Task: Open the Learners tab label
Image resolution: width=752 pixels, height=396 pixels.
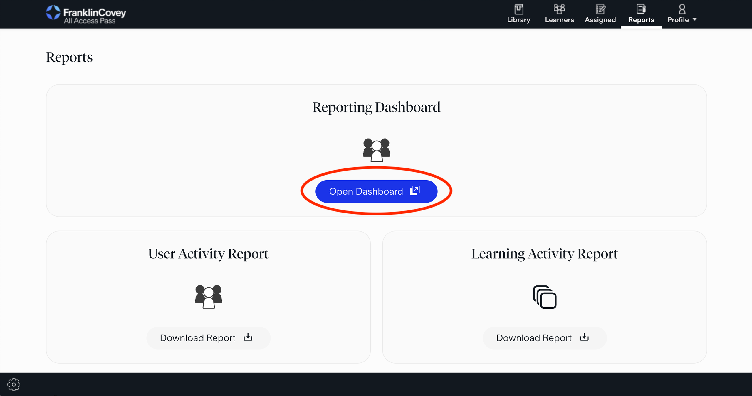Action: pyautogui.click(x=559, y=20)
